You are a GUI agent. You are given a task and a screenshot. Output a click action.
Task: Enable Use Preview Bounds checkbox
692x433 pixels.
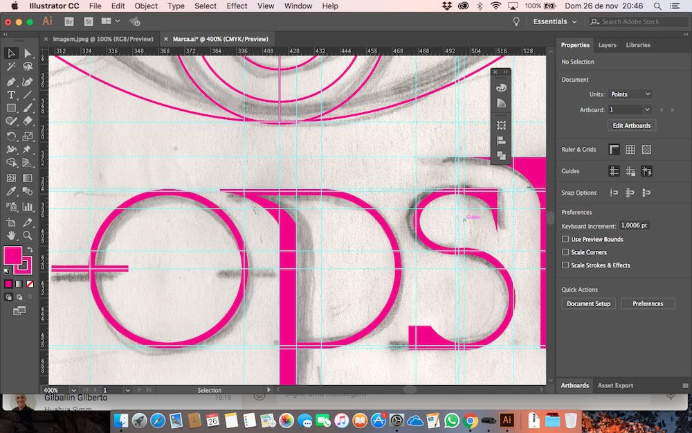(565, 240)
